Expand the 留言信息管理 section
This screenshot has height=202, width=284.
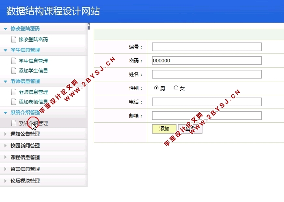pyautogui.click(x=44, y=169)
